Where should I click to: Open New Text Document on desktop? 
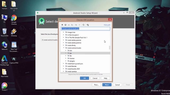[14, 47]
